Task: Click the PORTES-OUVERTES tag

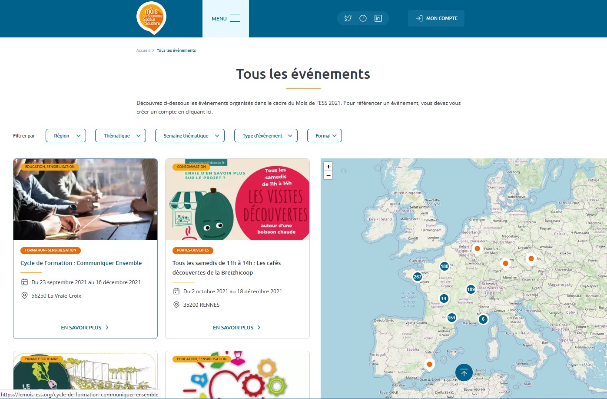Action: [x=193, y=250]
